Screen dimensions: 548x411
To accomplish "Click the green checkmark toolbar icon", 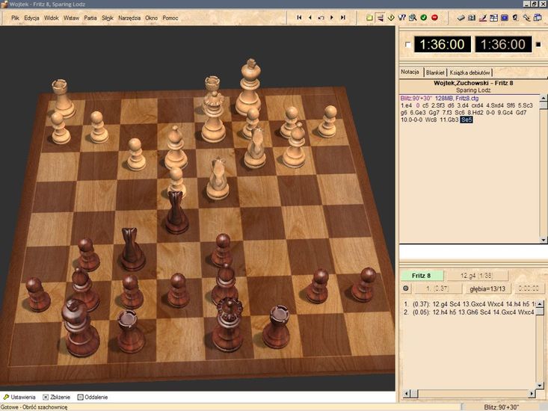I will 423,16.
